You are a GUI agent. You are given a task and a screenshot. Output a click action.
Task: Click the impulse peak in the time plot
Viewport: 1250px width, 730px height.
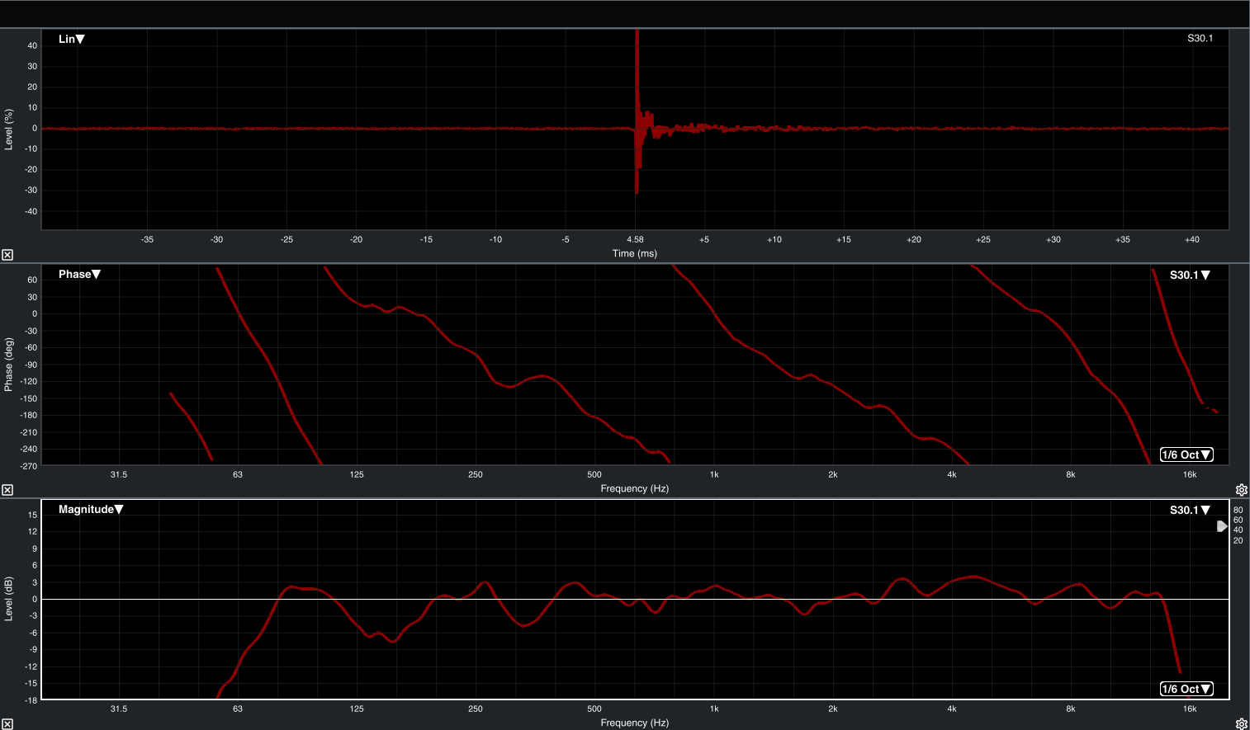click(x=637, y=49)
